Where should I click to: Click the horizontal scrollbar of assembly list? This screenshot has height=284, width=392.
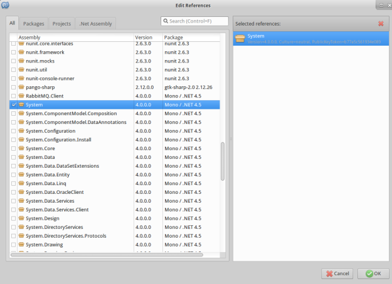coord(107,255)
